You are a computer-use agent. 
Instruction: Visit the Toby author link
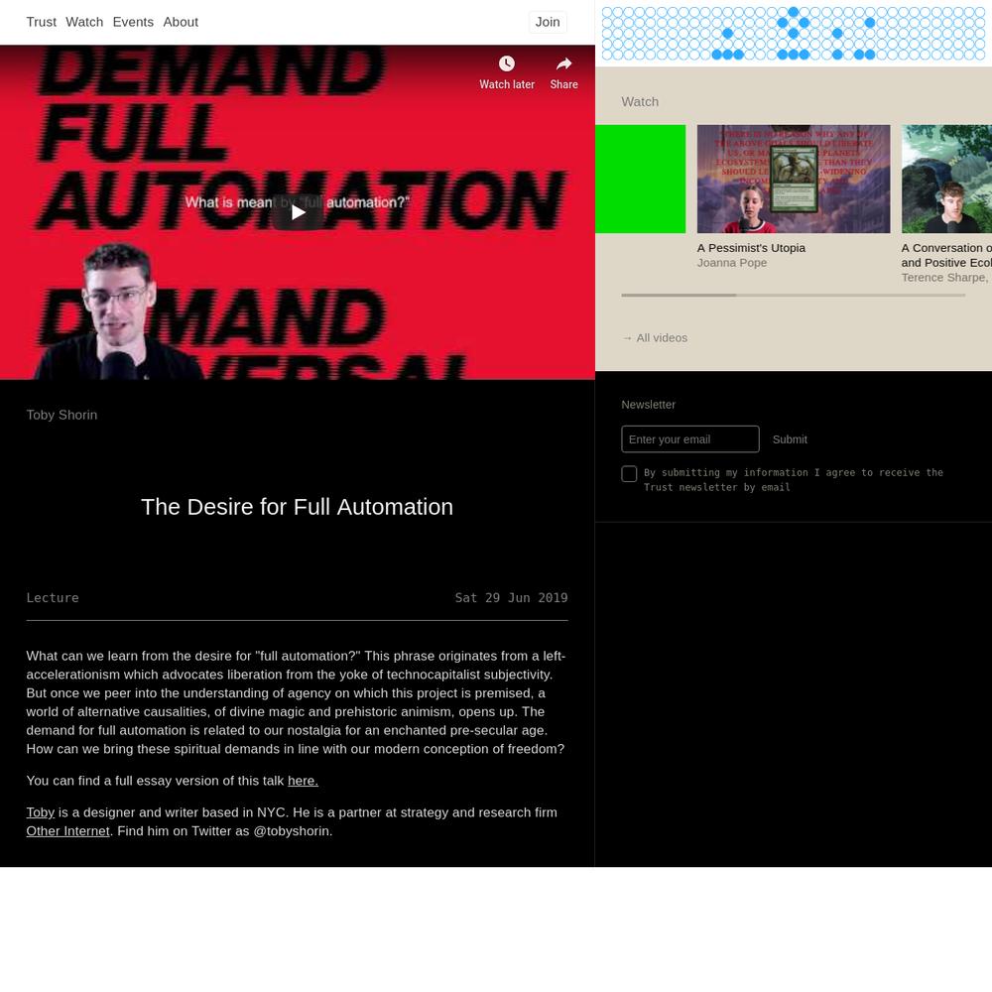40,812
